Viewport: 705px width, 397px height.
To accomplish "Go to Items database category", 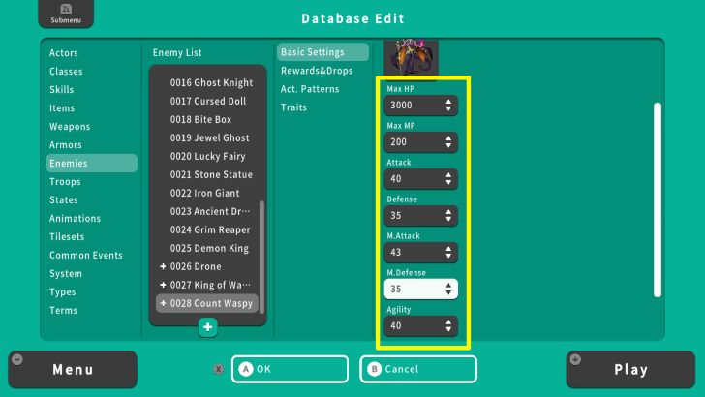I will point(62,108).
